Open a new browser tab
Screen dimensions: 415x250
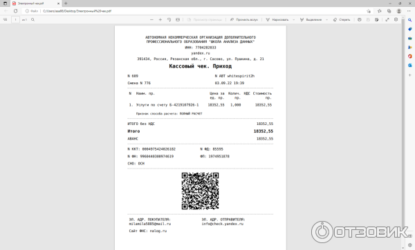pyautogui.click(x=66, y=3)
